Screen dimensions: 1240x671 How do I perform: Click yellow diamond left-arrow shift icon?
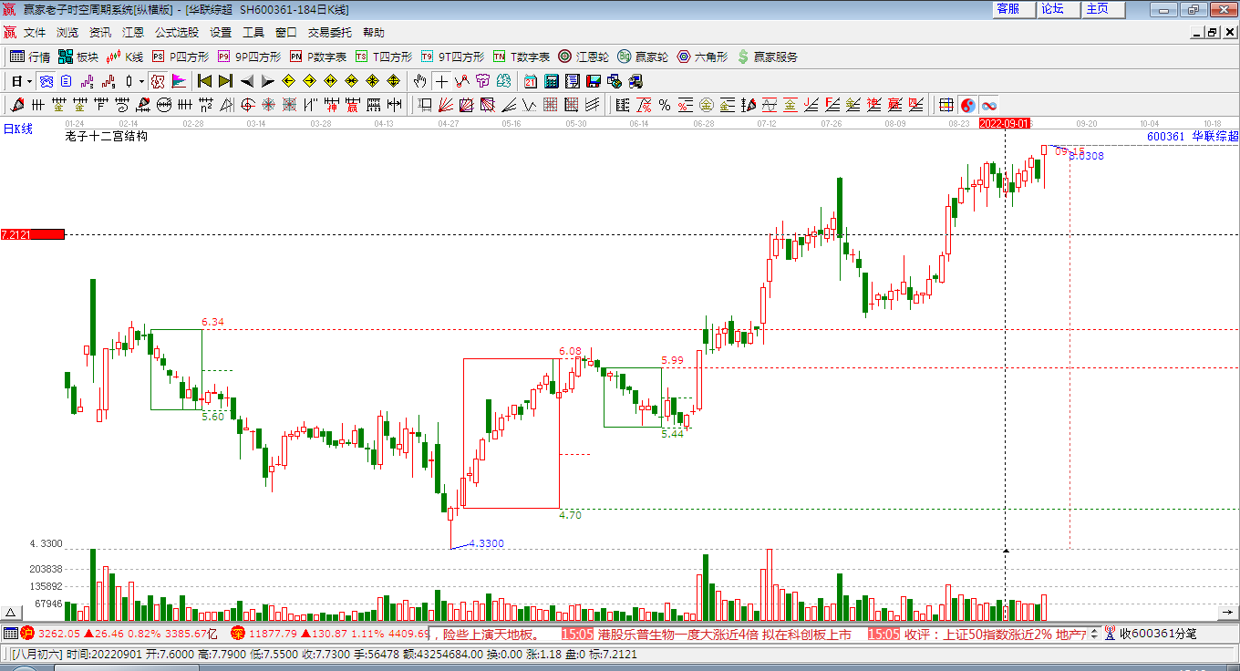[288, 81]
